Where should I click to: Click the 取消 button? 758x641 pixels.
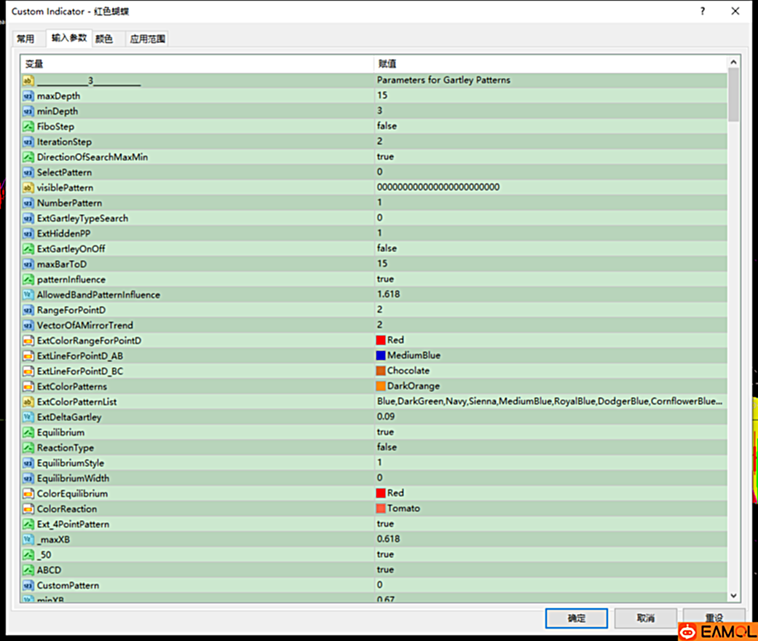[645, 618]
